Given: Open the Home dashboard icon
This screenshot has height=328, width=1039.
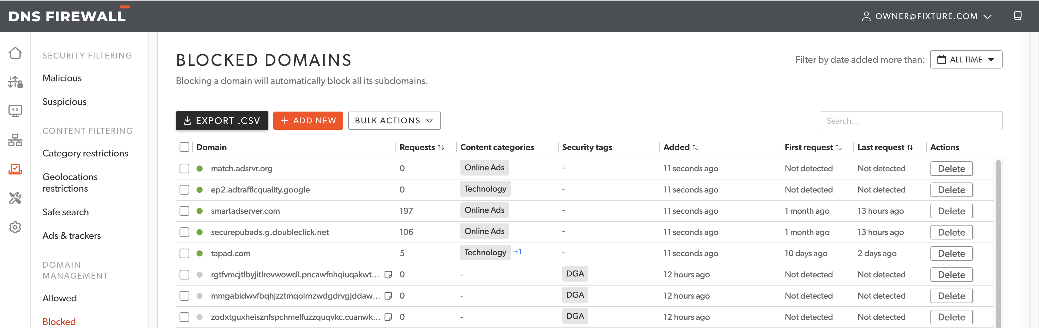Looking at the screenshot, I should [x=15, y=53].
